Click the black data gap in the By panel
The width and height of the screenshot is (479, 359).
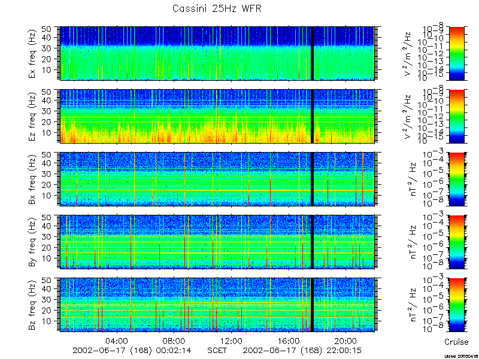click(312, 242)
